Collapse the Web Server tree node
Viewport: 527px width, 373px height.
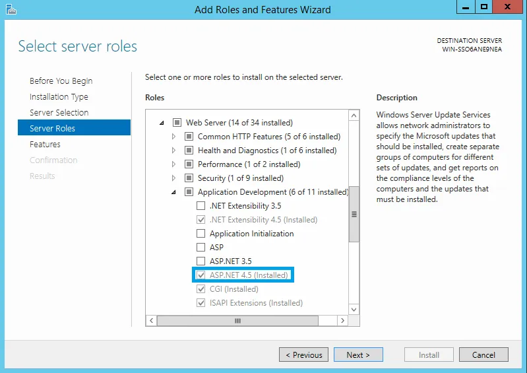pyautogui.click(x=162, y=123)
